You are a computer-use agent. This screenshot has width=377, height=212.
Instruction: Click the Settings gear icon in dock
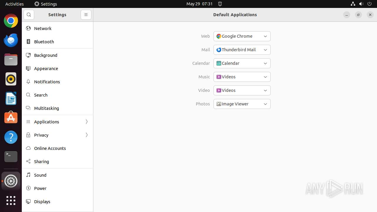[11, 181]
